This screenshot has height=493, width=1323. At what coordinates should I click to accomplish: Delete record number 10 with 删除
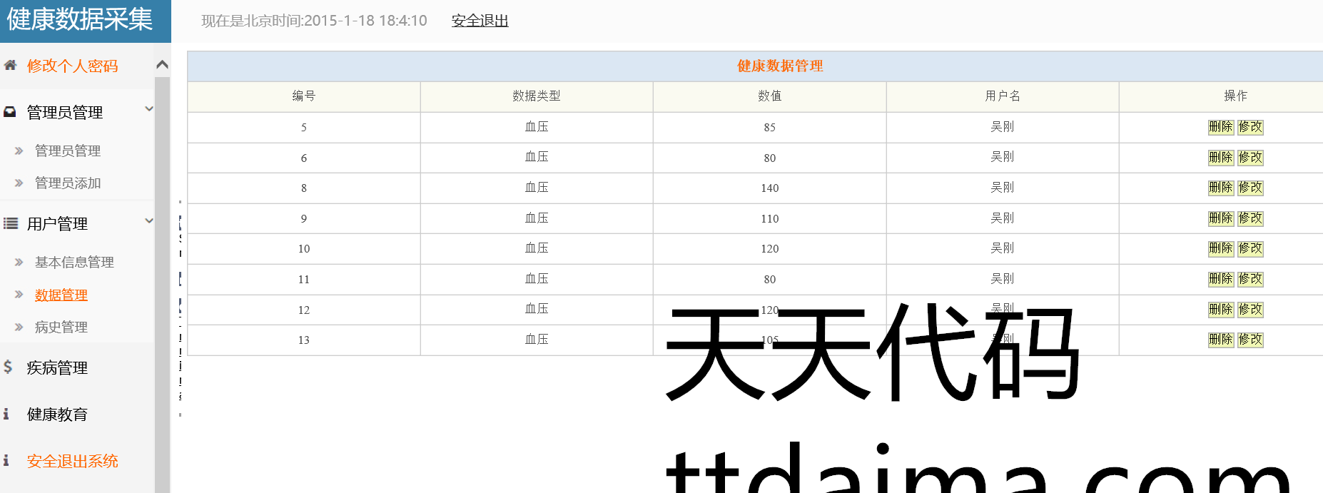pyautogui.click(x=1220, y=248)
